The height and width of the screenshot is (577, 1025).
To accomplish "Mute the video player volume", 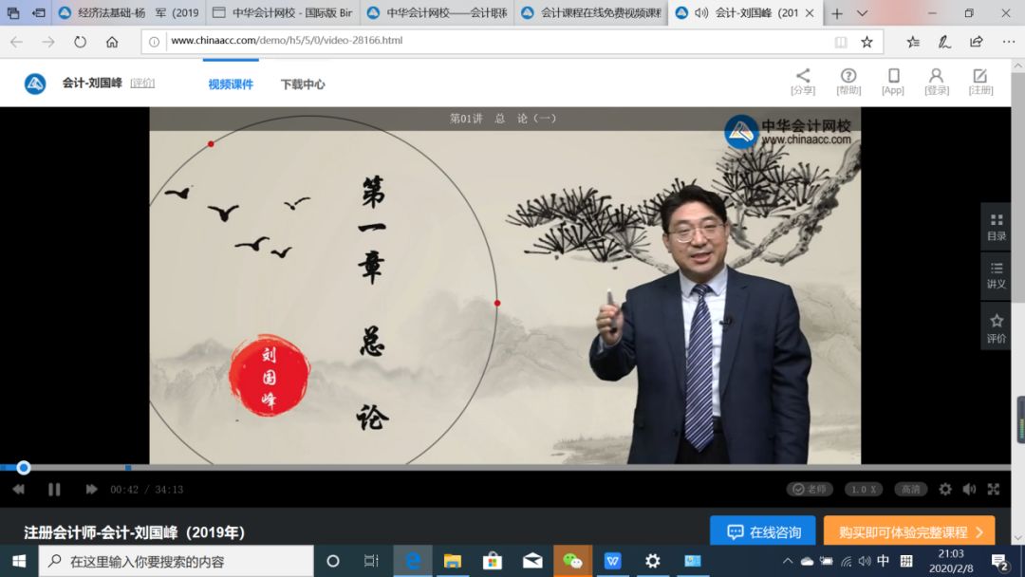I will pyautogui.click(x=969, y=490).
